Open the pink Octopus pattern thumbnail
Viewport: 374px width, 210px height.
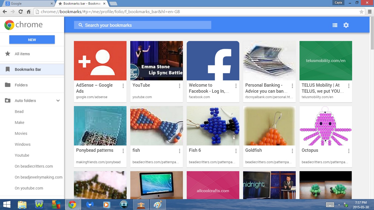point(326,126)
